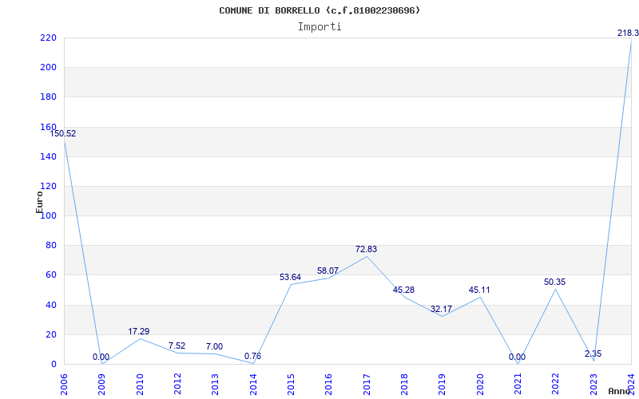Click the 45.11 data point label
The width and height of the screenshot is (639, 399).
click(479, 290)
